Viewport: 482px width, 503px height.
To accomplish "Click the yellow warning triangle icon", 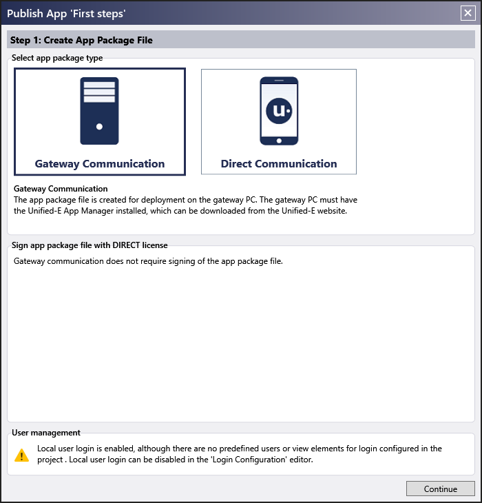I will pyautogui.click(x=22, y=455).
